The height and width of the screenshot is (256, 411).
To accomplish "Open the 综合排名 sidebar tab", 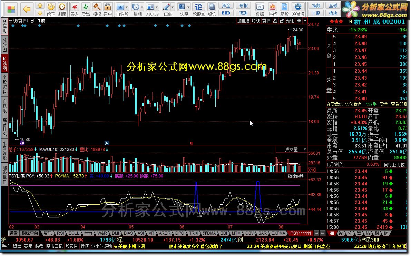I will 4,127.
